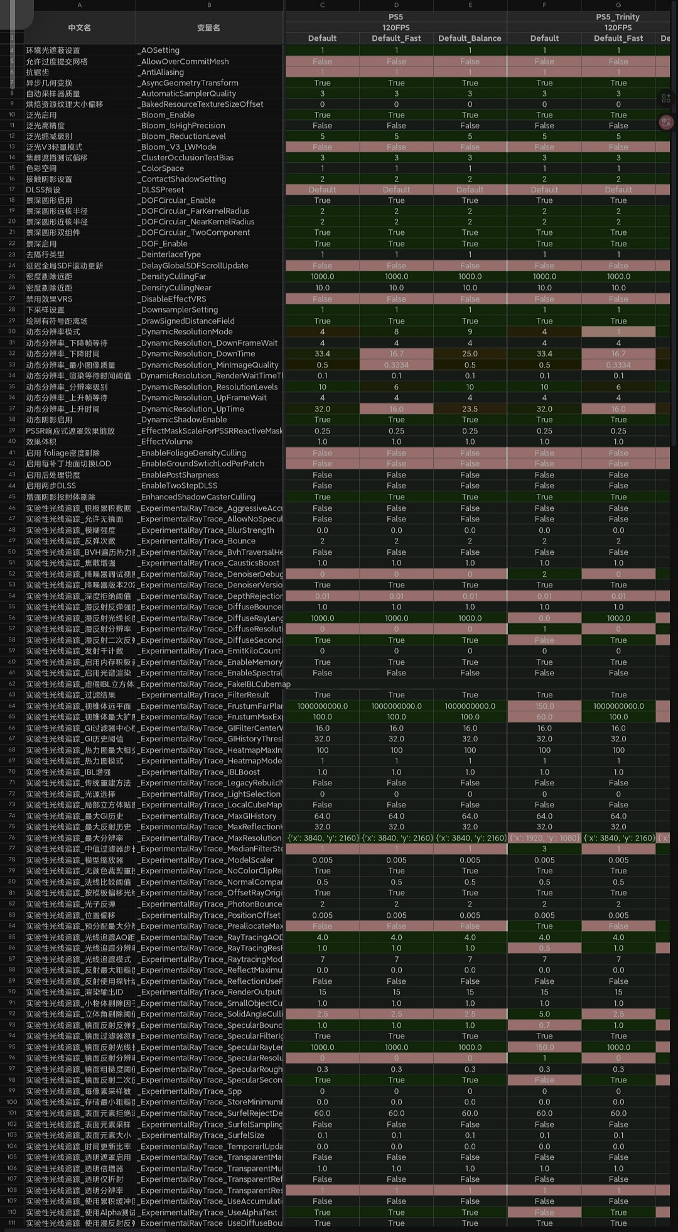Click the 变量名 header cell

209,28
